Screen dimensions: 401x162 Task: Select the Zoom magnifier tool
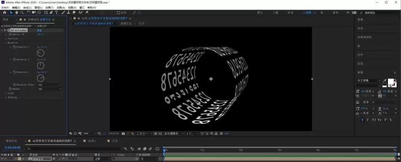[22, 13]
